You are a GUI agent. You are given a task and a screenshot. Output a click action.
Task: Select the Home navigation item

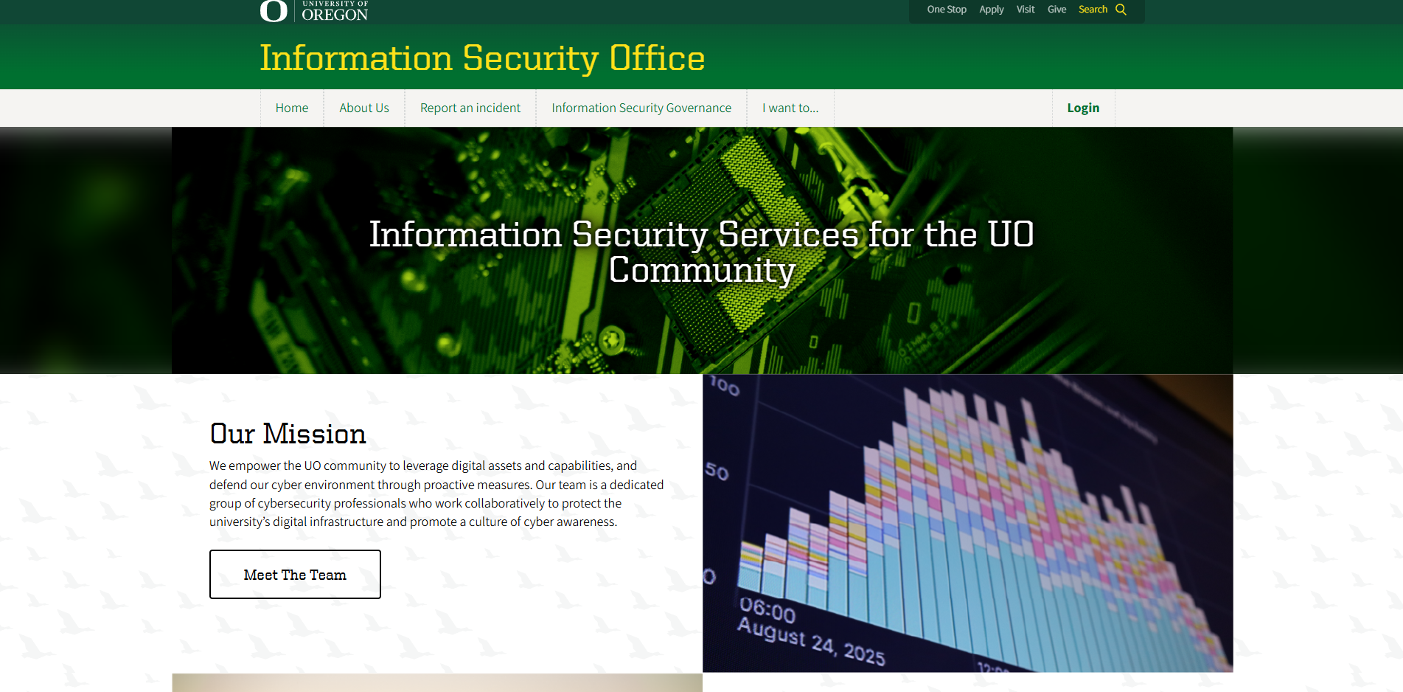click(x=292, y=108)
